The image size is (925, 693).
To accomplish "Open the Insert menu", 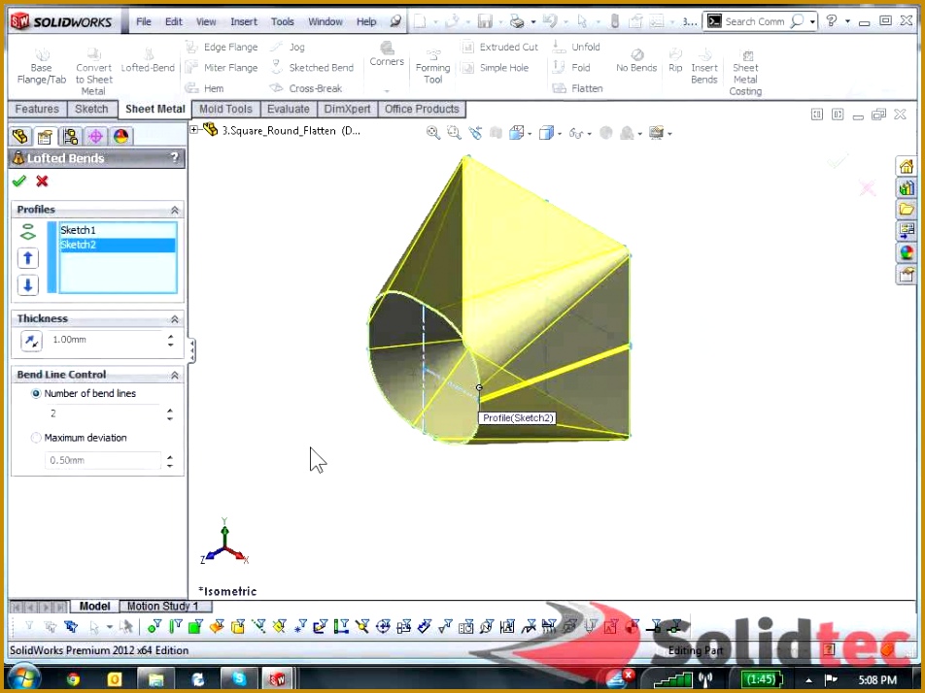I will pos(244,21).
